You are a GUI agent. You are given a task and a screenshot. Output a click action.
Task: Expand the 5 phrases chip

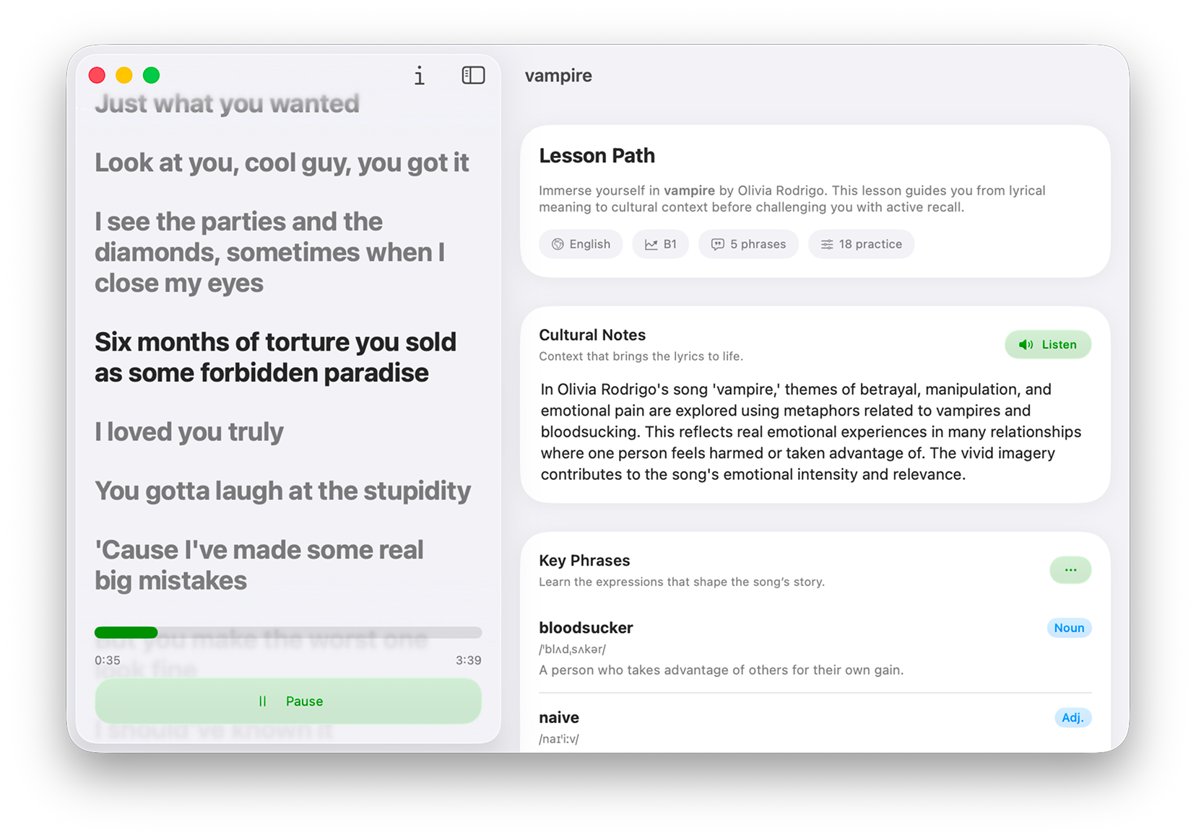pos(748,244)
